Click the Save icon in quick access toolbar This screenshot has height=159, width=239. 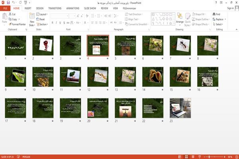click(8, 3)
